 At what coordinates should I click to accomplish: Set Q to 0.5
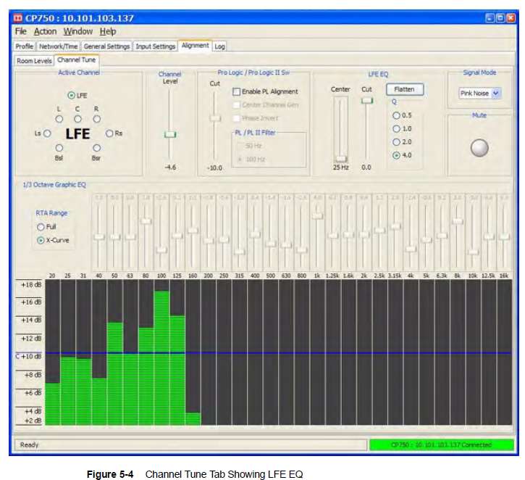point(396,115)
